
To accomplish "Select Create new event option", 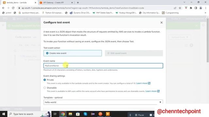I will pyautogui.click(x=72, y=53).
